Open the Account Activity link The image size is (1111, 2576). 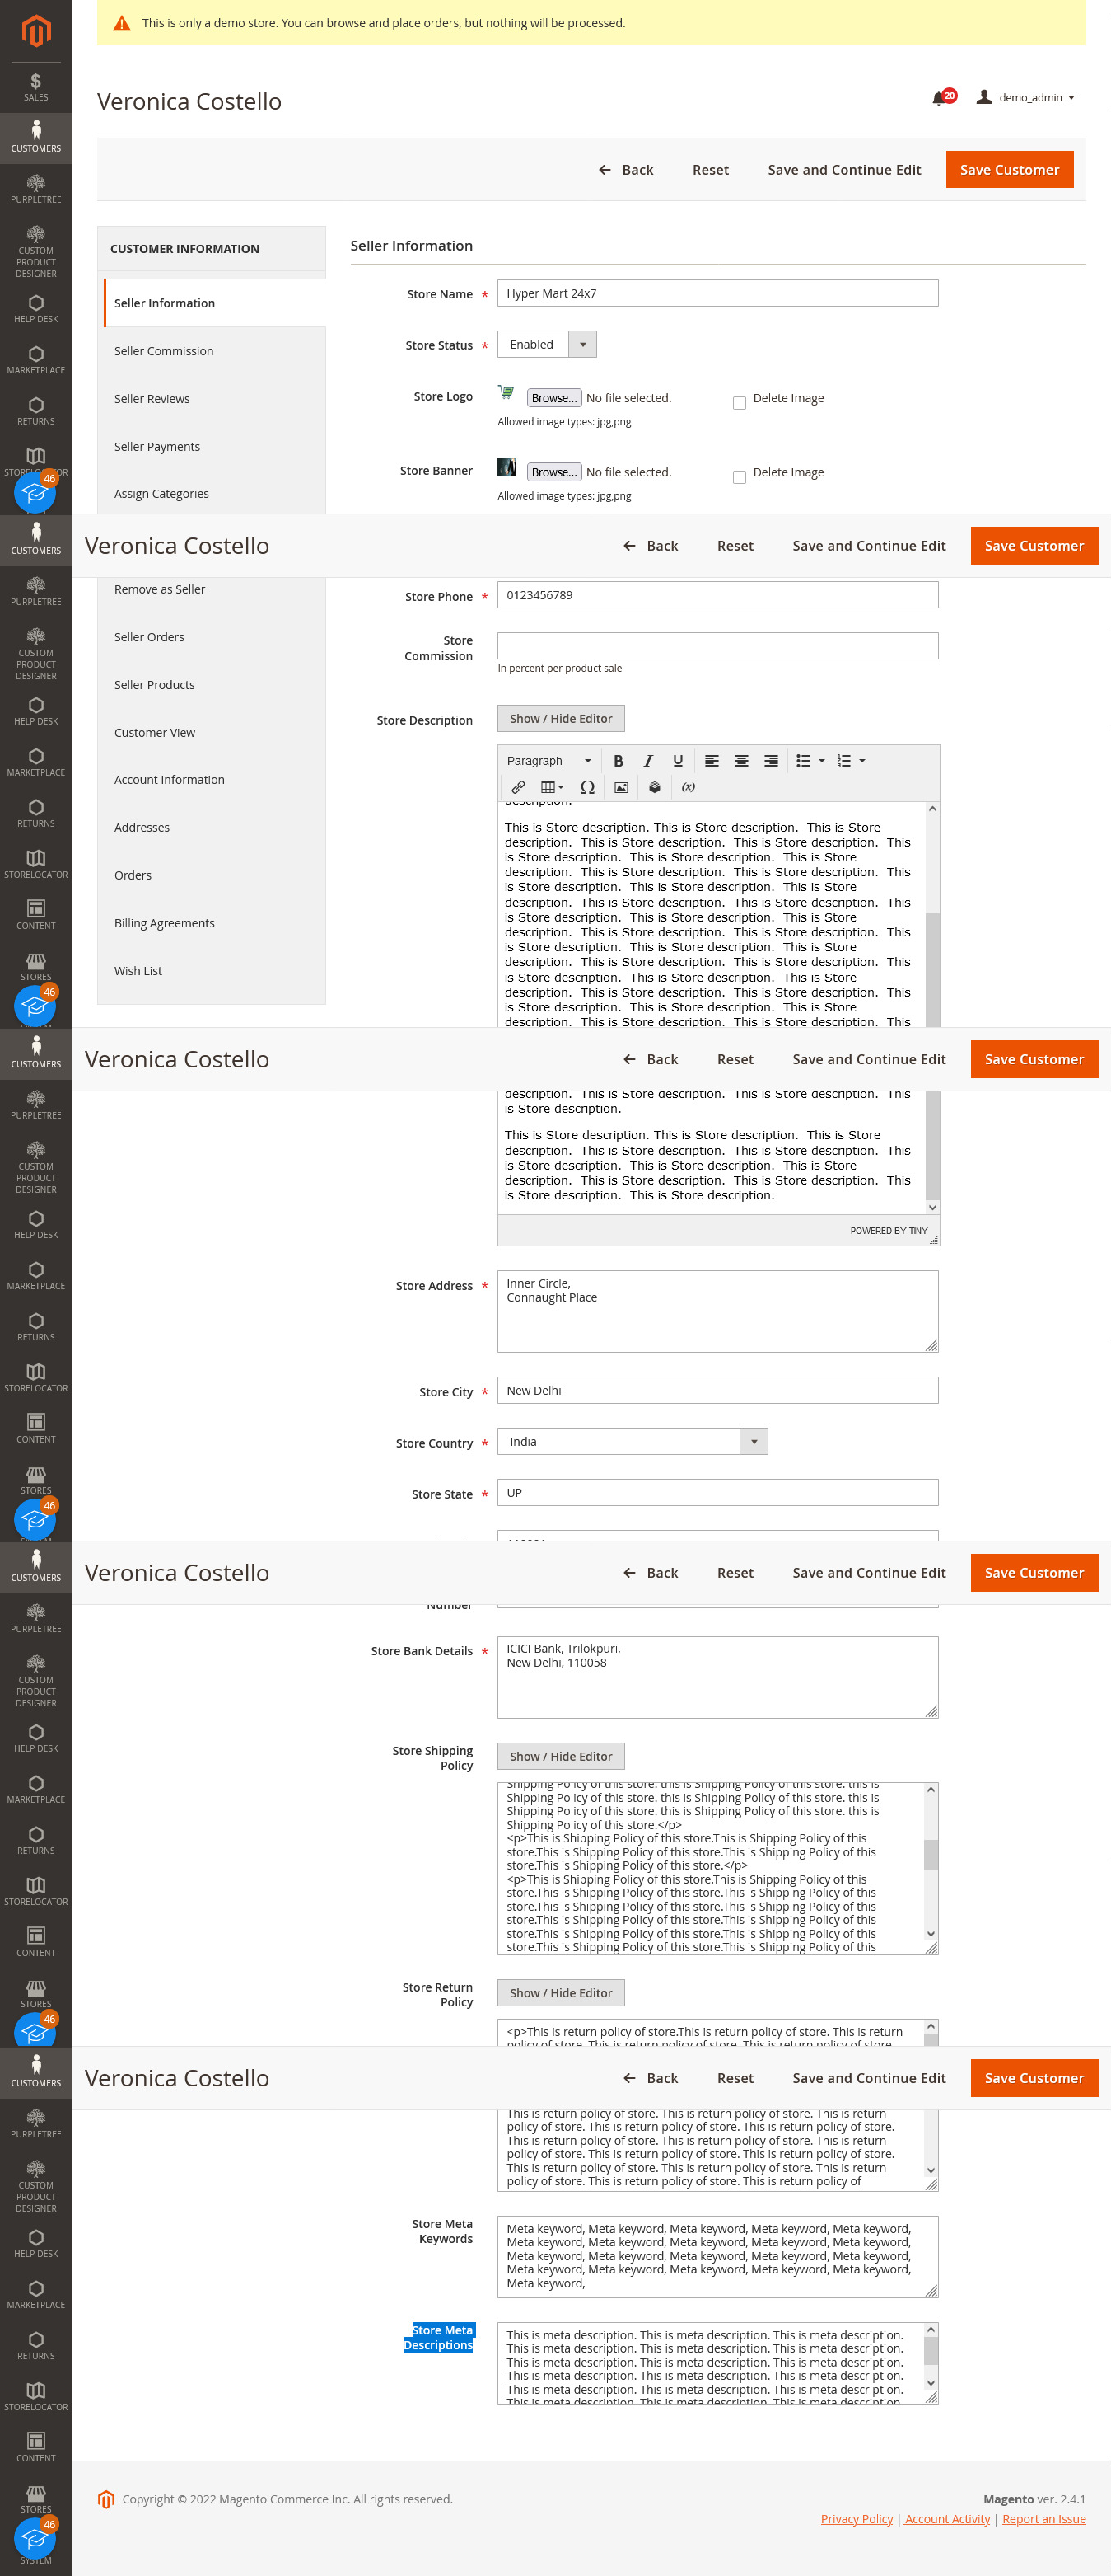coord(947,2519)
